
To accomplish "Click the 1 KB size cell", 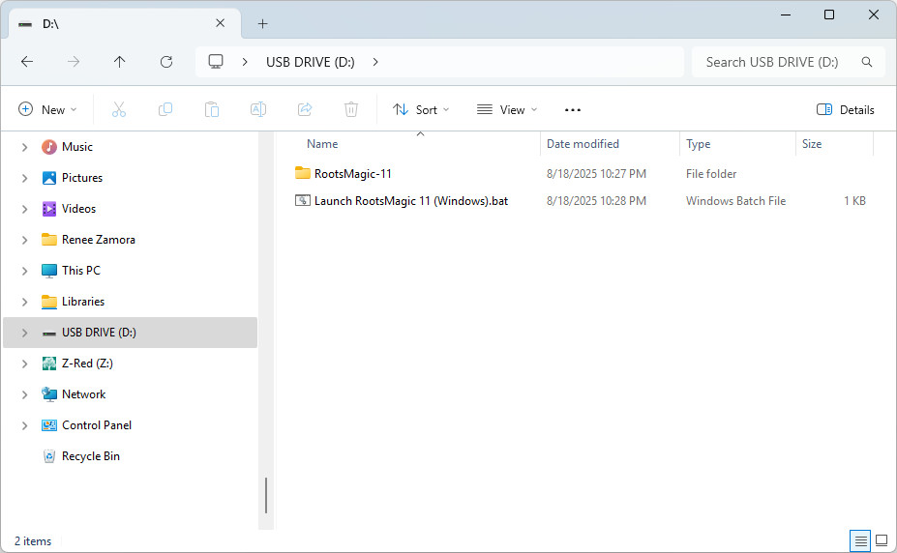I will click(x=854, y=201).
